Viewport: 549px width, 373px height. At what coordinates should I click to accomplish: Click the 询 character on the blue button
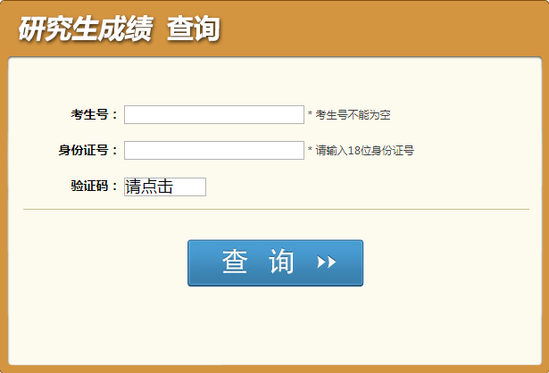(x=281, y=261)
